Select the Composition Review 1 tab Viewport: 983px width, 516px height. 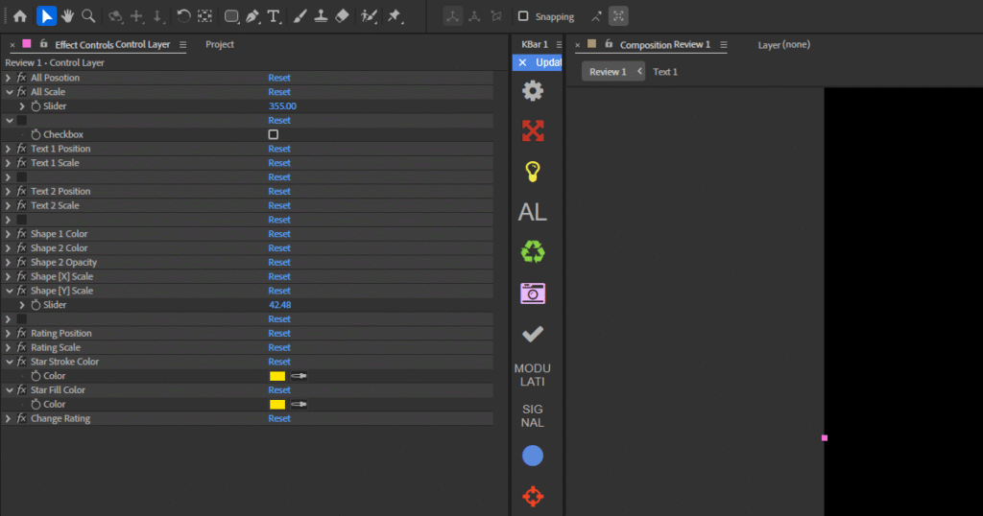(x=664, y=44)
